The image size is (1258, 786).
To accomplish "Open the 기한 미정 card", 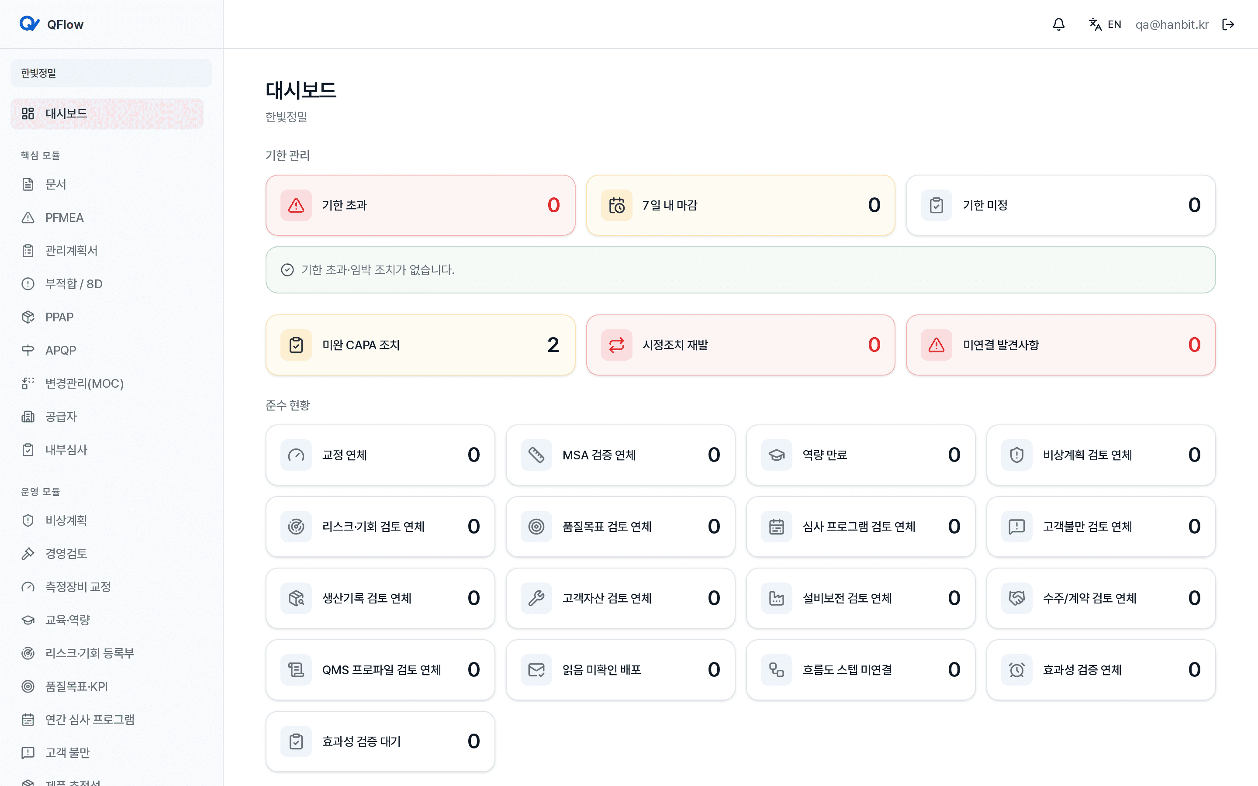I will (1061, 205).
